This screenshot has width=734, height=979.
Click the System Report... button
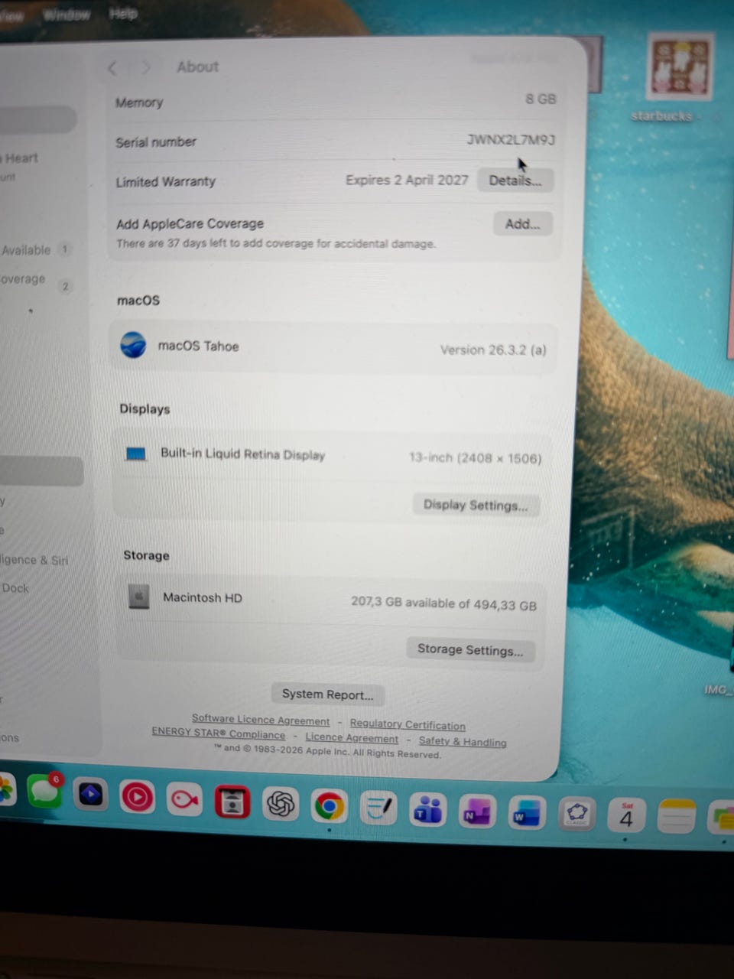tap(328, 694)
